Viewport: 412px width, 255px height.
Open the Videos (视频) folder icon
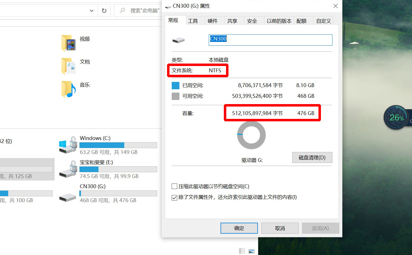(69, 43)
